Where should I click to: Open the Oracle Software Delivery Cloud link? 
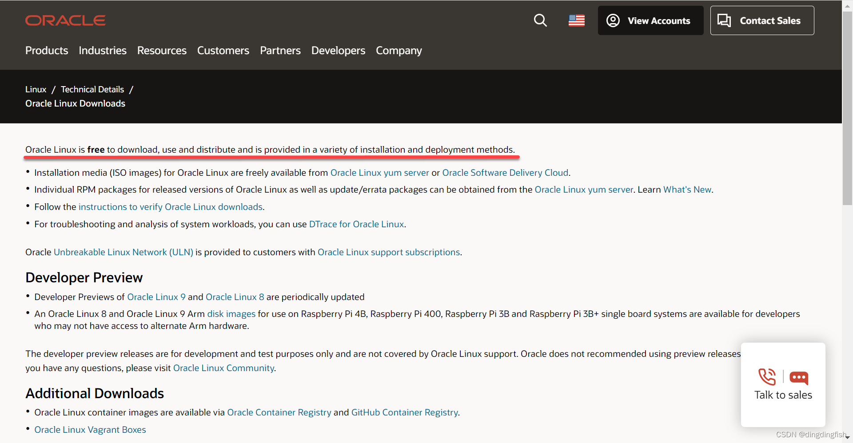(x=505, y=173)
